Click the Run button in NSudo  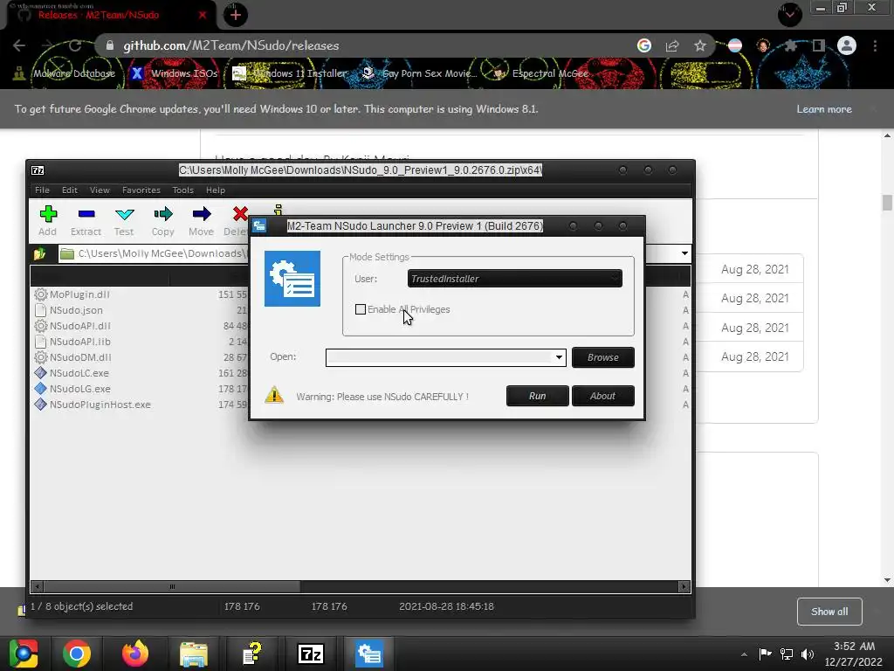pos(537,396)
